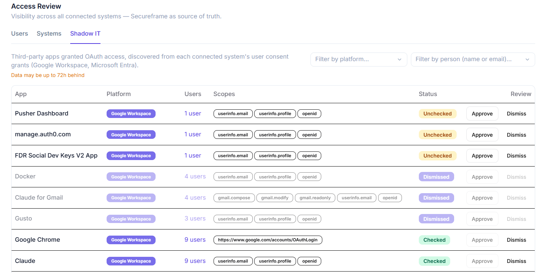Switch to the Users tab
Screen dimensions: 551x273
point(19,33)
